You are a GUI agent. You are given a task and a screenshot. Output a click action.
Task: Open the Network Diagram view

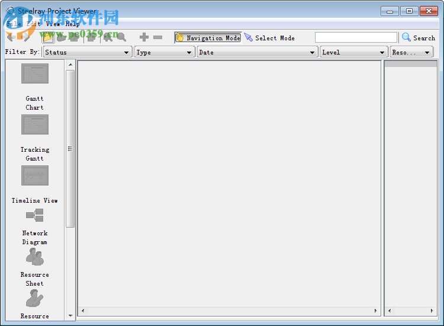click(34, 227)
